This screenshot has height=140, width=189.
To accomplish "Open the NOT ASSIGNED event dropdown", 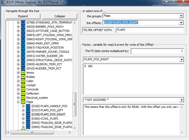I will point(182,100).
